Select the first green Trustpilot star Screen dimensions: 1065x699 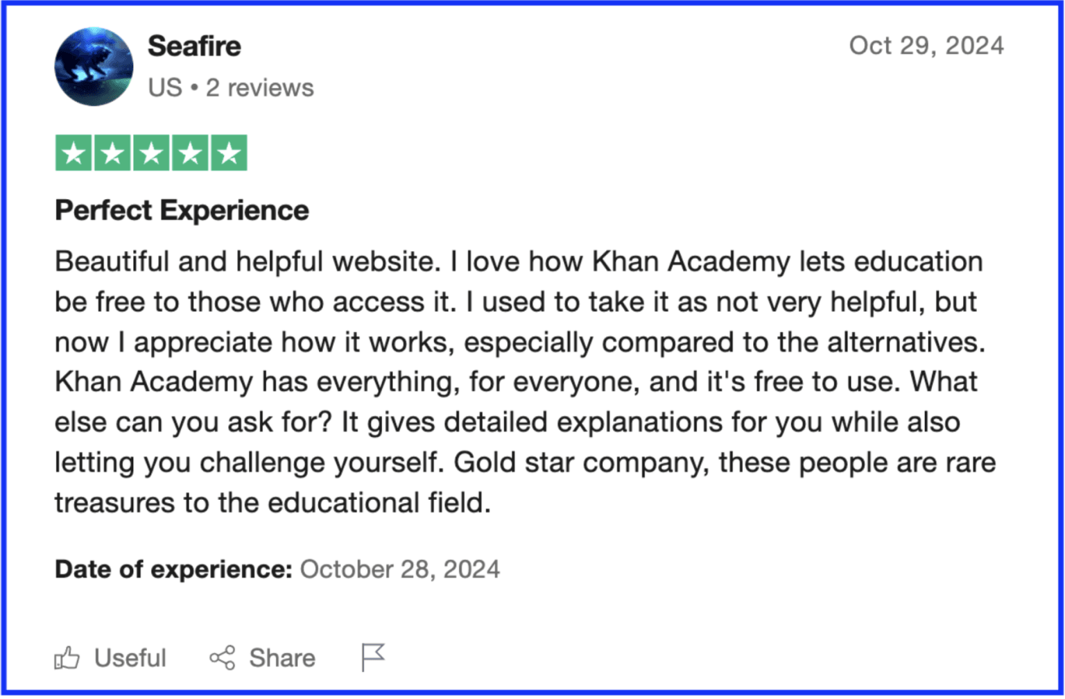pos(73,152)
